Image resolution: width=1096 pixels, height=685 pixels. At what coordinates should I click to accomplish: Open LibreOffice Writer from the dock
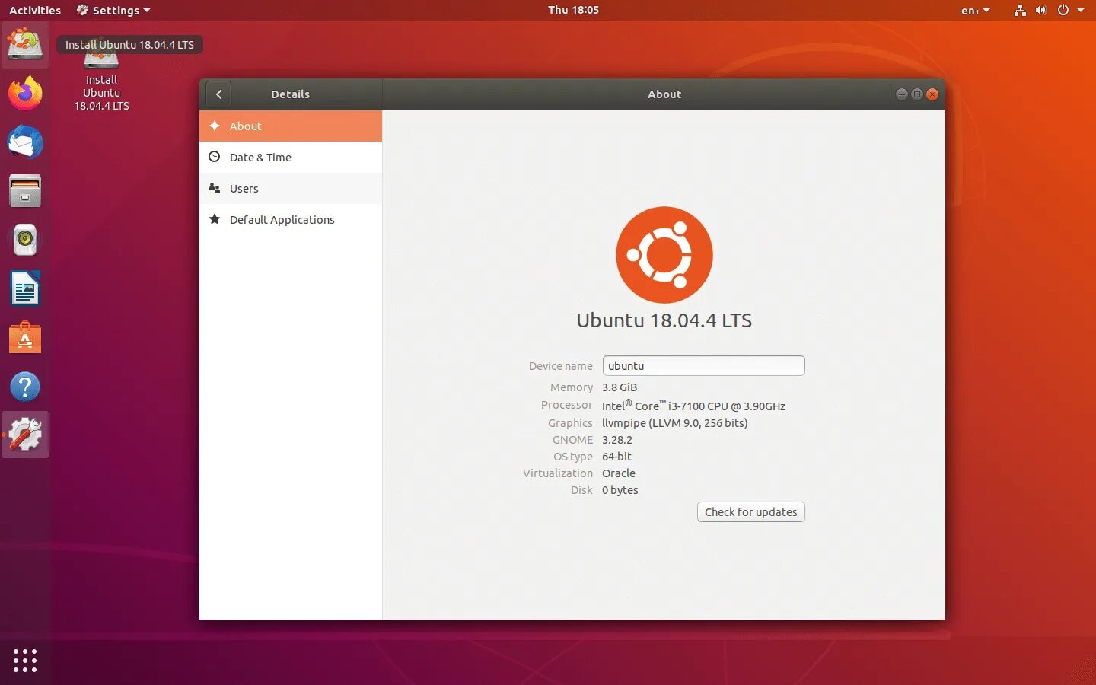click(25, 289)
